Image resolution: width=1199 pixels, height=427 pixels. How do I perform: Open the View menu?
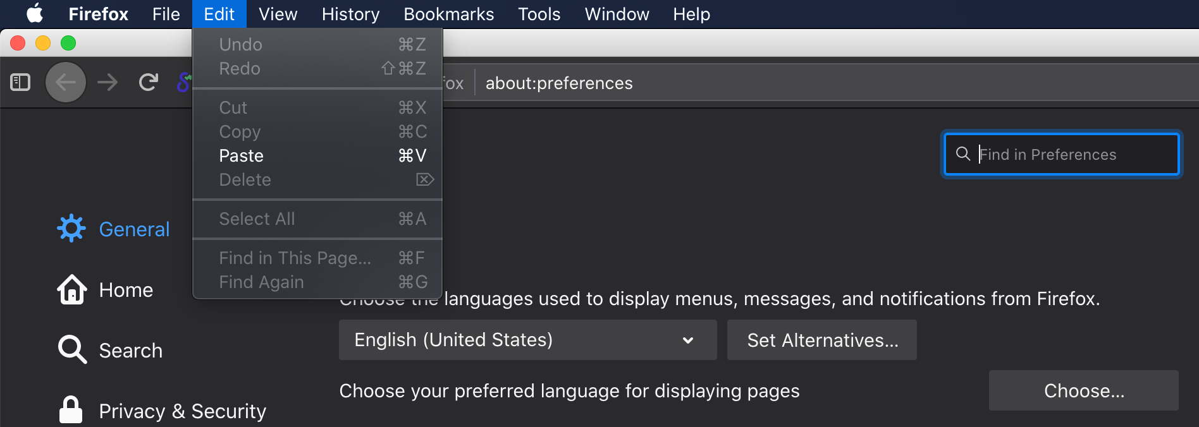278,14
